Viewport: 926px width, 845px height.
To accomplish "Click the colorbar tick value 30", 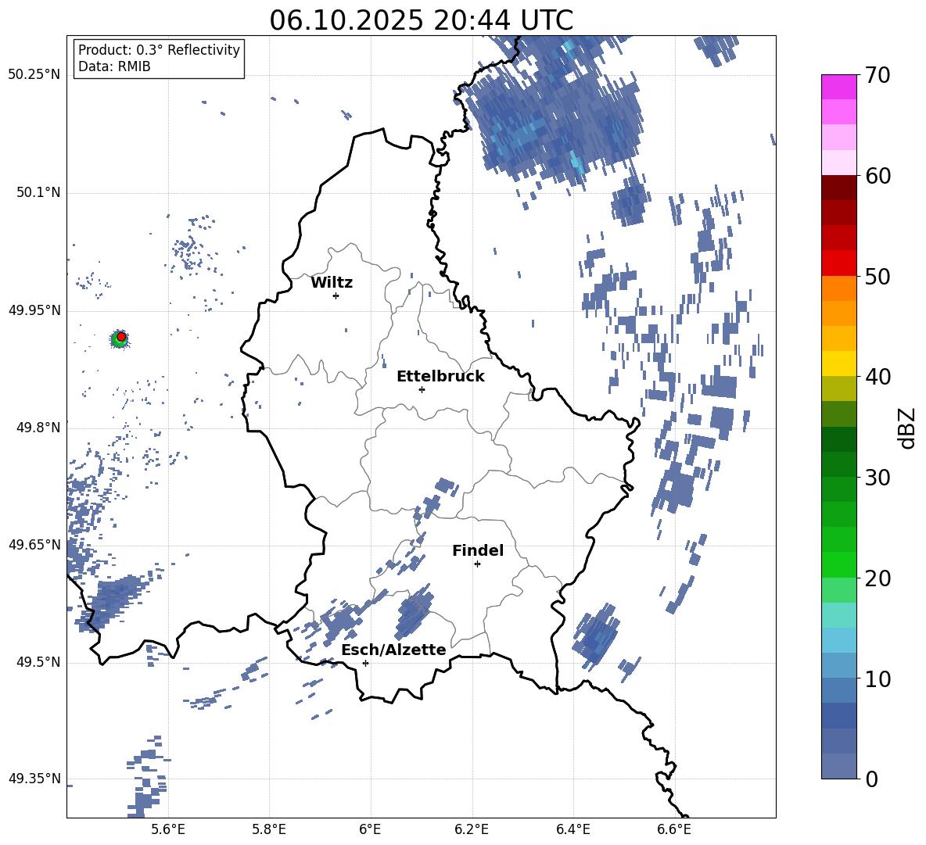I will click(878, 478).
